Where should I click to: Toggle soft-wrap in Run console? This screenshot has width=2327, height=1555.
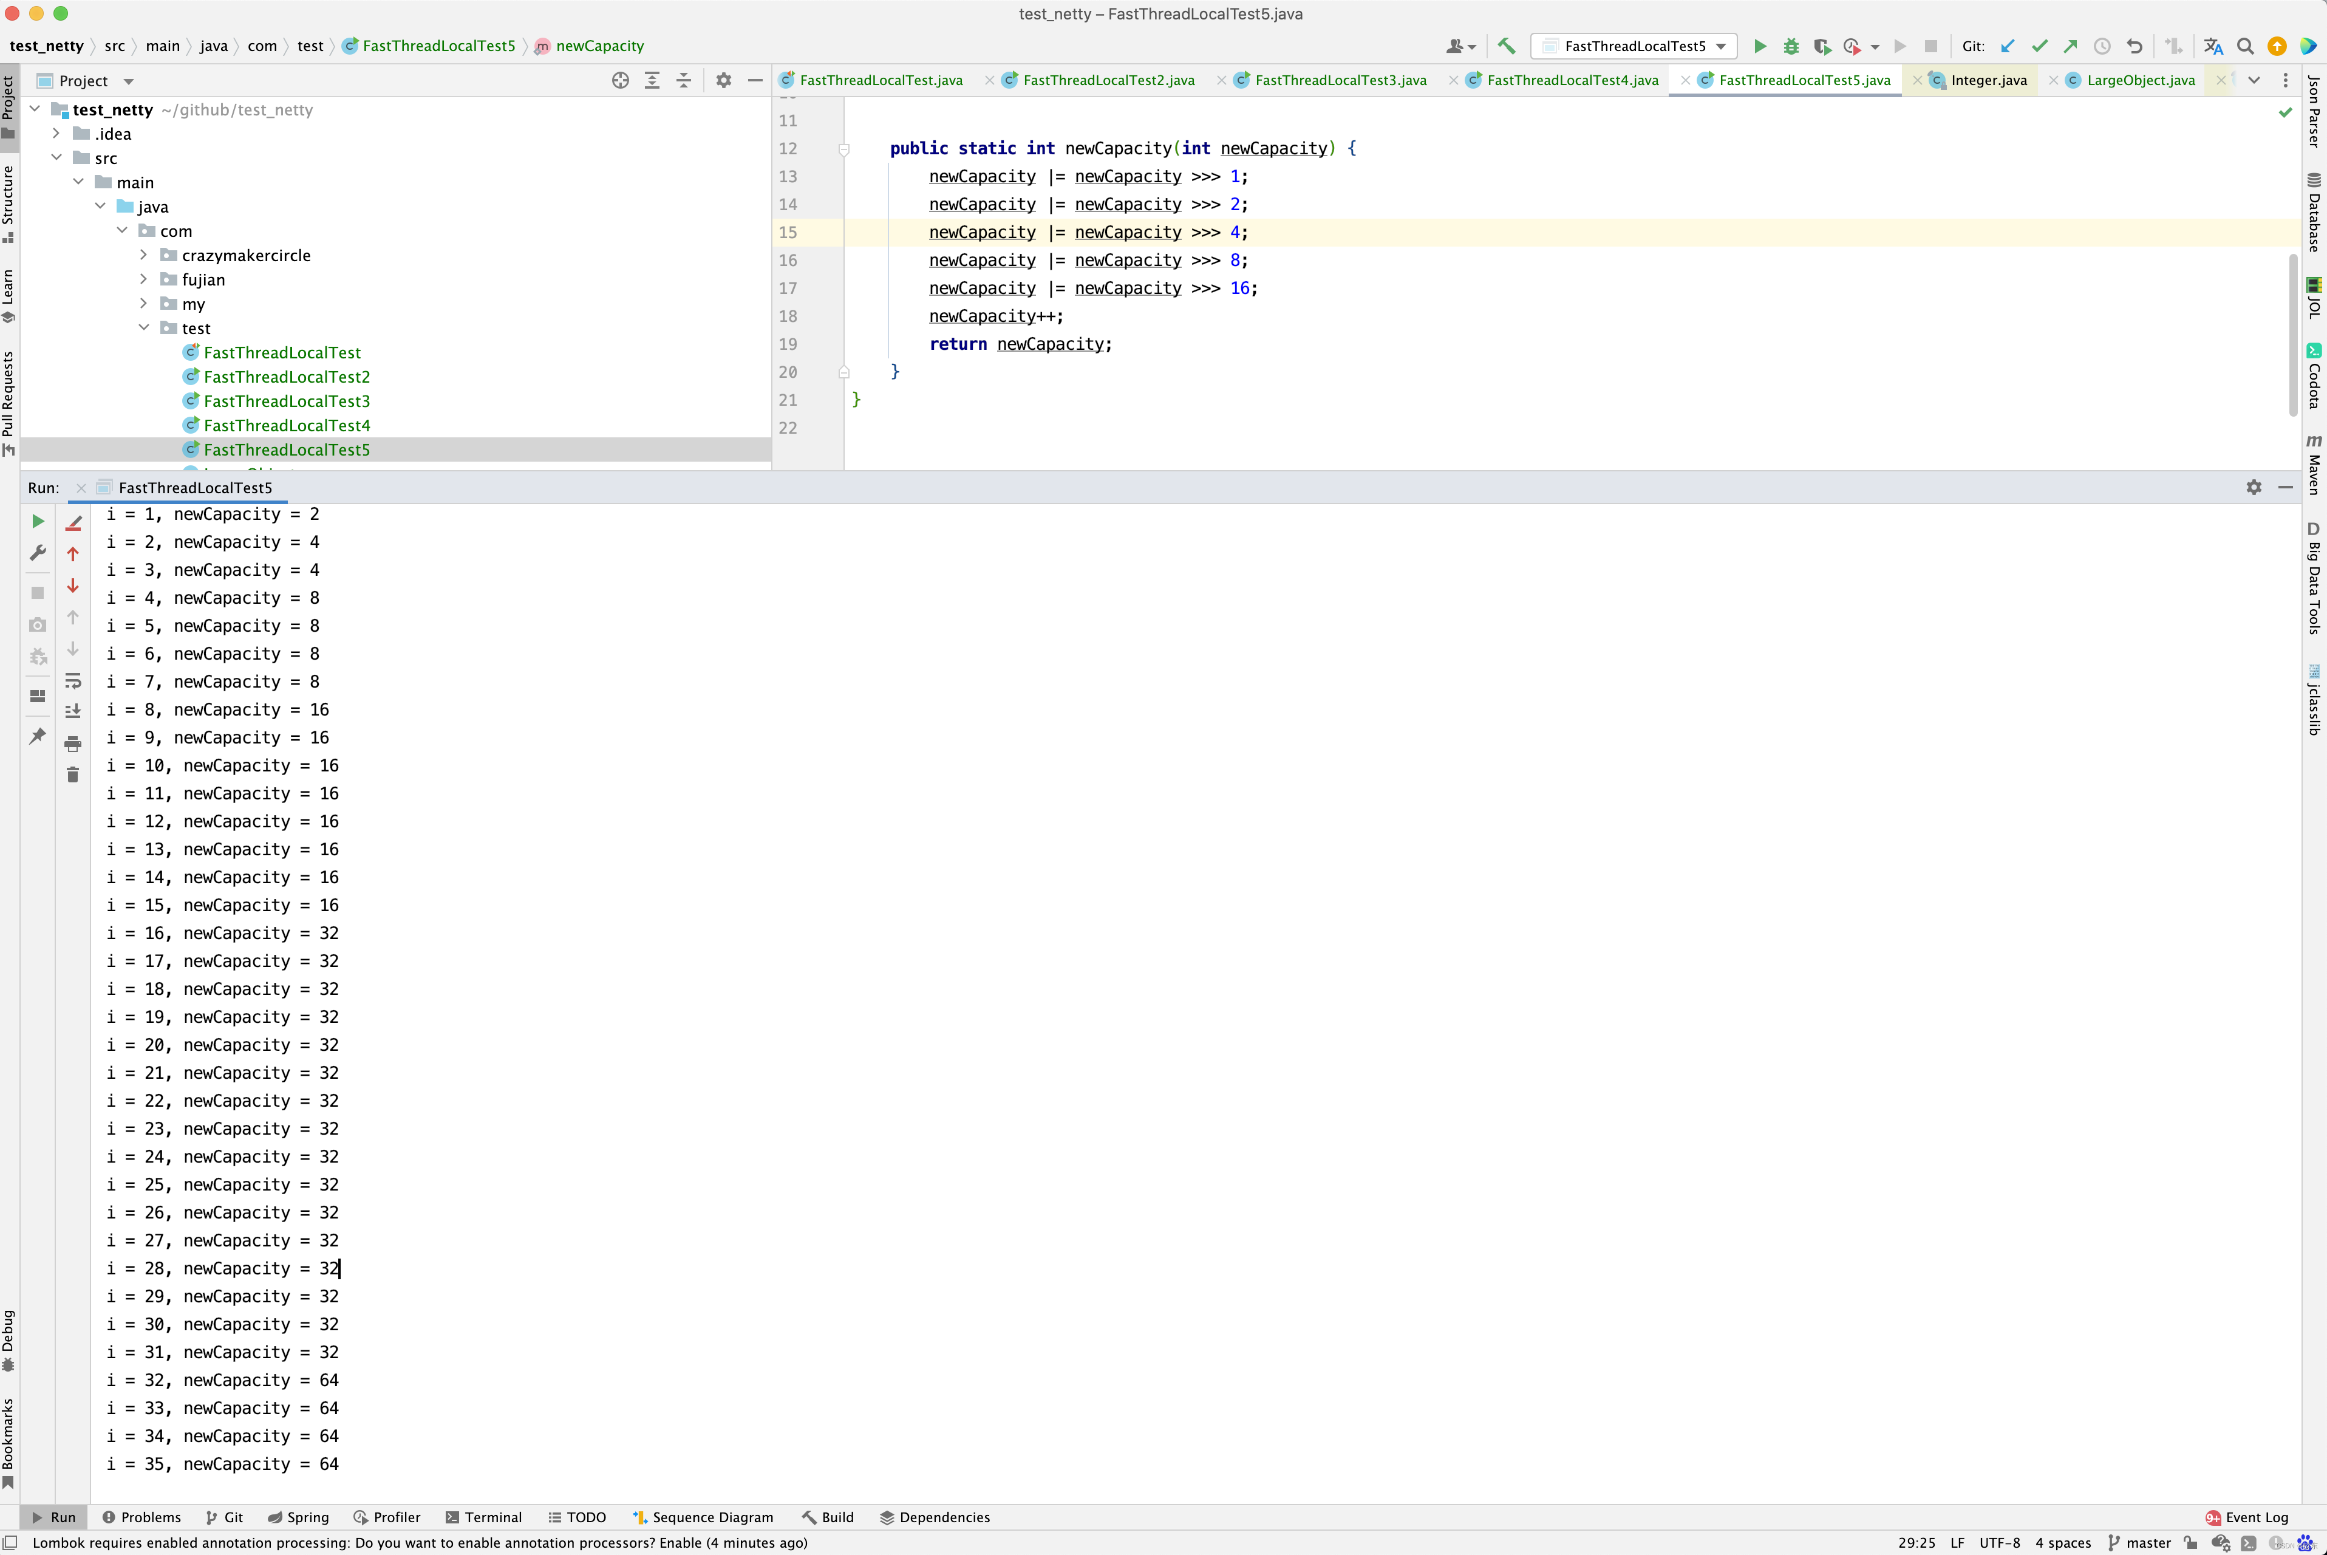[x=72, y=682]
